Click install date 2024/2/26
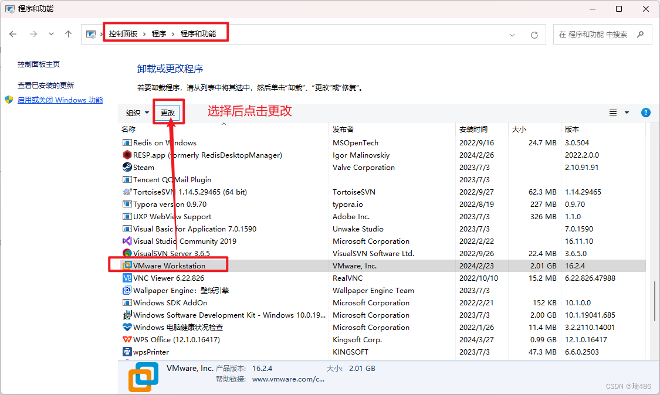 (476, 155)
